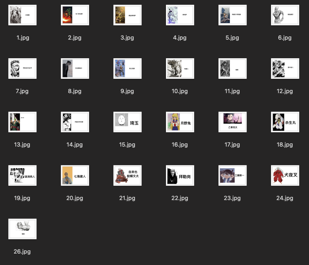
Task: Click the file name 21.jpg
Action: (127, 198)
